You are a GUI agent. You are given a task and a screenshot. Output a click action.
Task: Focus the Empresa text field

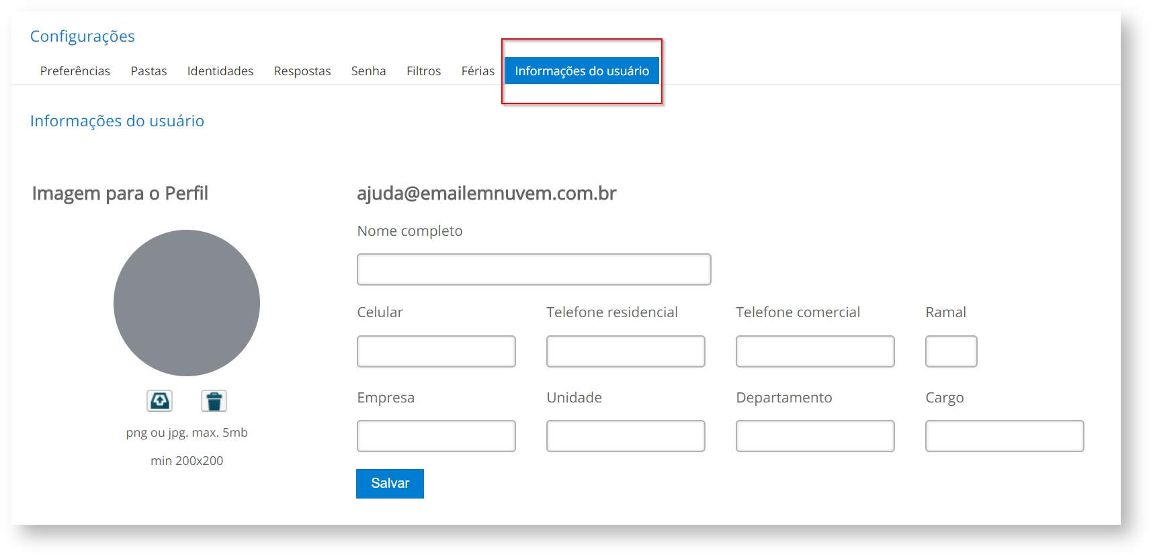(436, 436)
